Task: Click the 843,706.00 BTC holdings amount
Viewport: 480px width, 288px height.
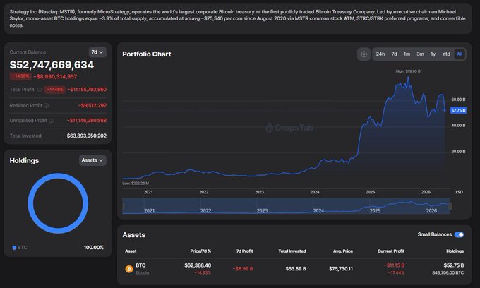Action: [448, 273]
